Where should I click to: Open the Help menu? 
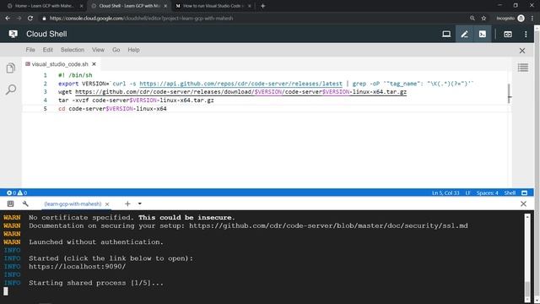[133, 50]
